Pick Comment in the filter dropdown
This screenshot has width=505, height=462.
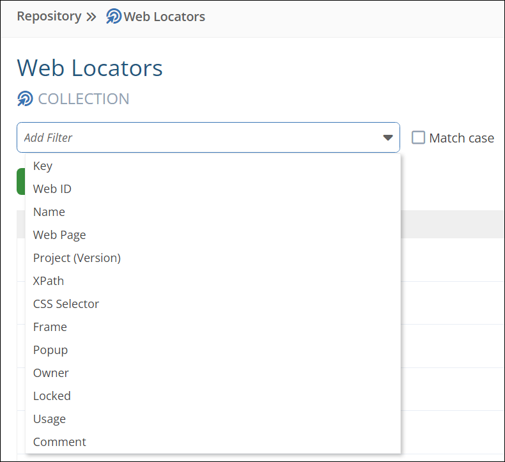pyautogui.click(x=59, y=442)
